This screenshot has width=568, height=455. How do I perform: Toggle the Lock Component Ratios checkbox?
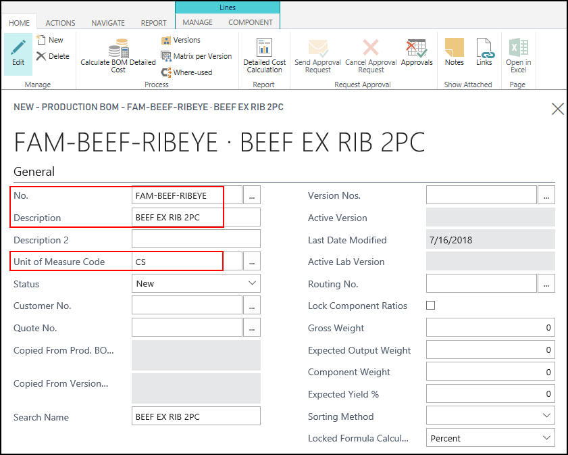pyautogui.click(x=430, y=306)
